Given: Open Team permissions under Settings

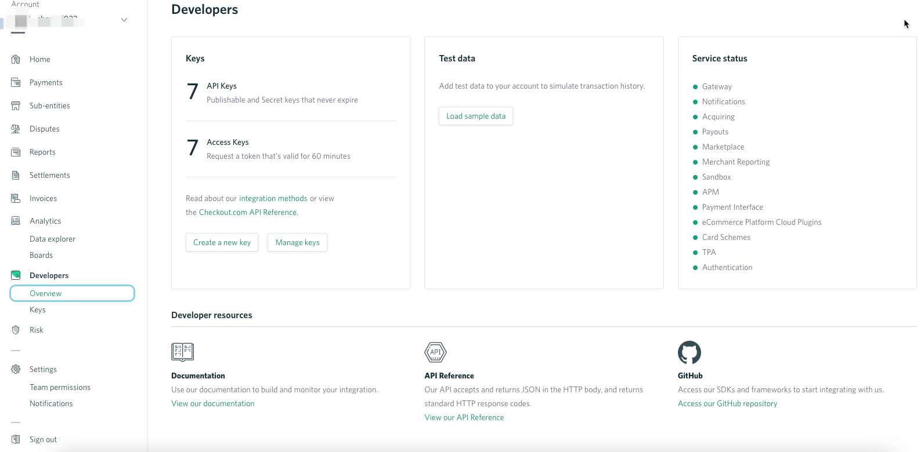Looking at the screenshot, I should (60, 387).
